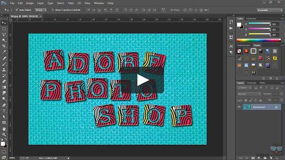Click the red slider handle in Color panel
285x160 pixels.
[270, 25]
